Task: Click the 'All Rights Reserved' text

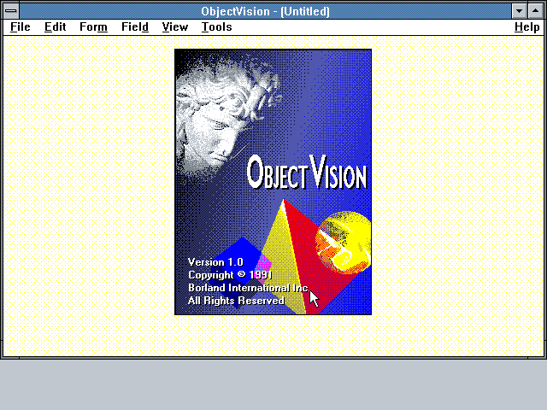Action: (236, 301)
